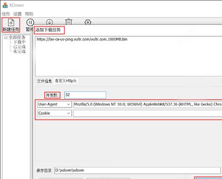Select 下载中 in the task tree

click(x=19, y=42)
